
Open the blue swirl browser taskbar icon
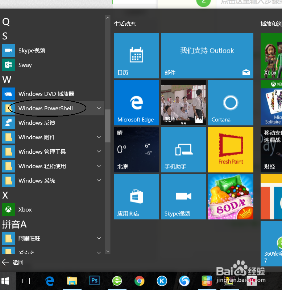tap(184, 281)
